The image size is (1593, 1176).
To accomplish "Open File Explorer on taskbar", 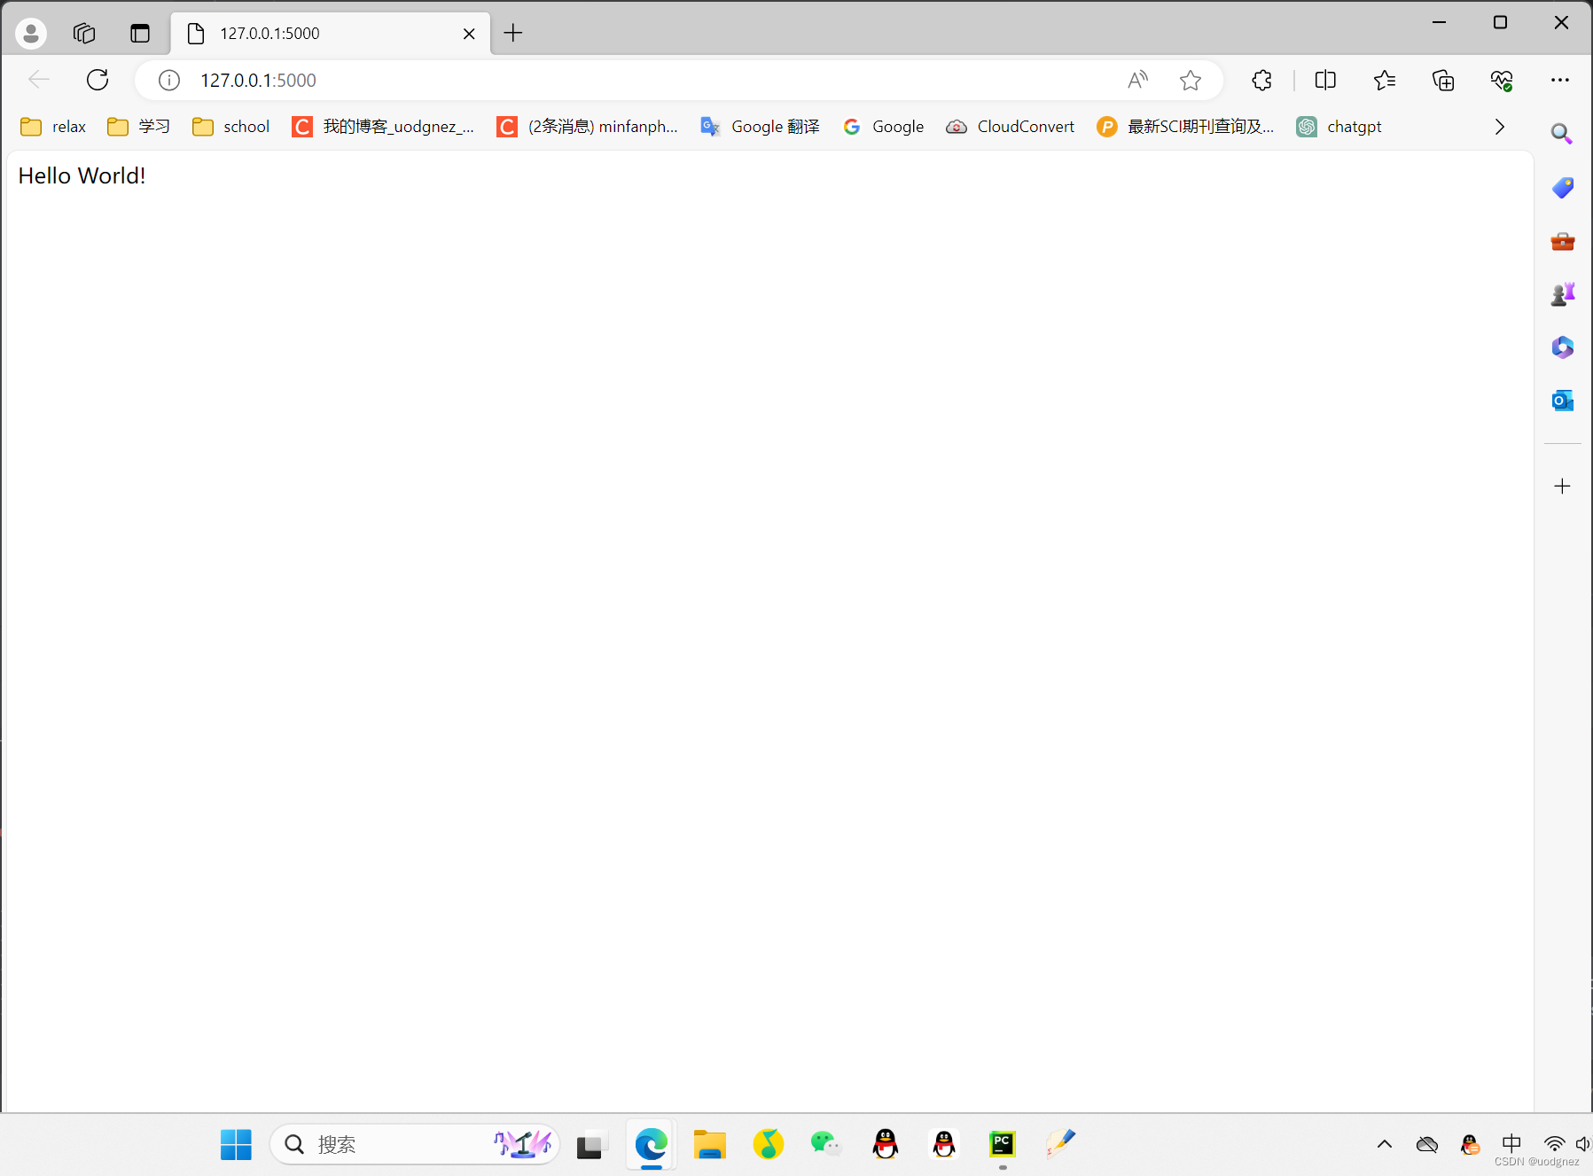I will click(x=709, y=1144).
